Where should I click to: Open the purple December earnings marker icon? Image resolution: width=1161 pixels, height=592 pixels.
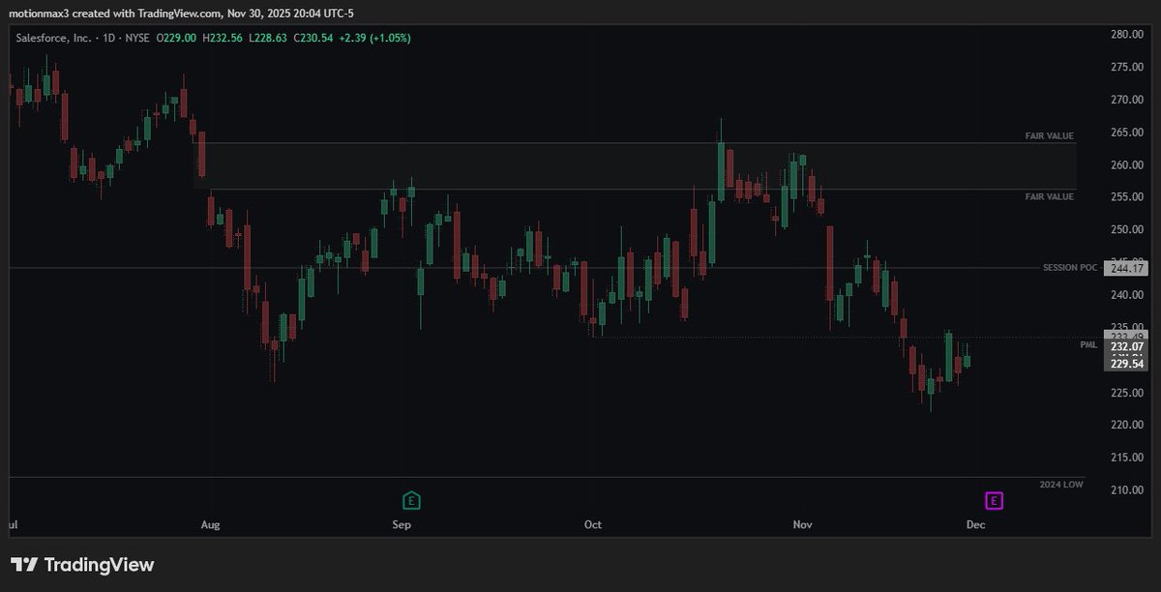coord(993,500)
